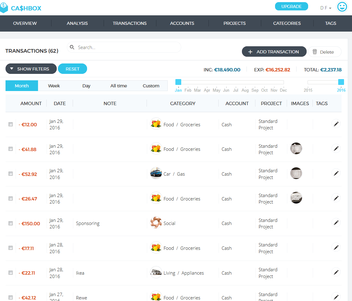Click the house icon for Living / Appliances
The height and width of the screenshot is (301, 352).
[156, 272]
